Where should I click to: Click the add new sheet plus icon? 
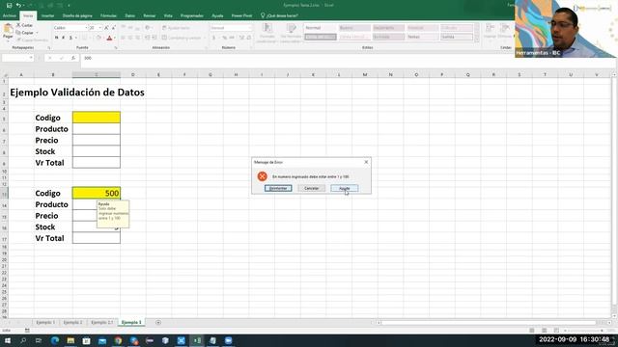pyautogui.click(x=158, y=323)
